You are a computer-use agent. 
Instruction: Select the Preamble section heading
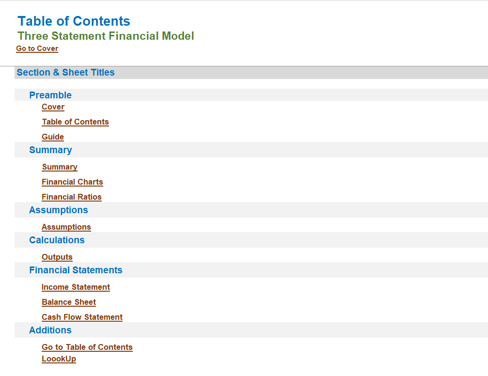point(50,95)
